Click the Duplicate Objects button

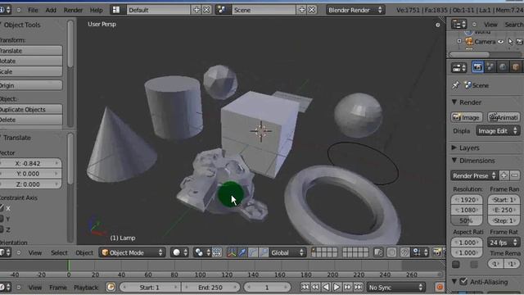coord(31,109)
